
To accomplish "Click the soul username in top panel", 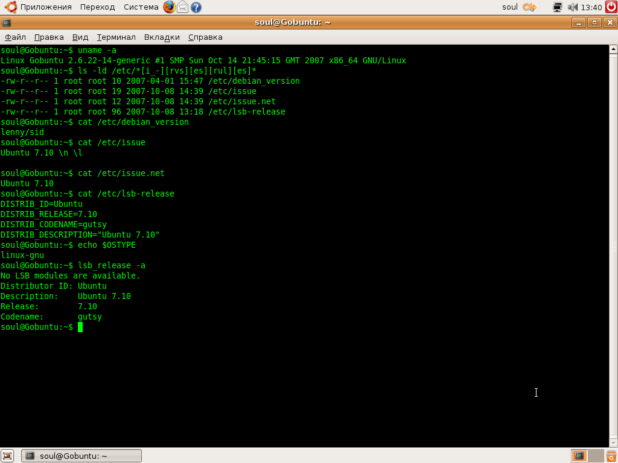I will point(509,7).
